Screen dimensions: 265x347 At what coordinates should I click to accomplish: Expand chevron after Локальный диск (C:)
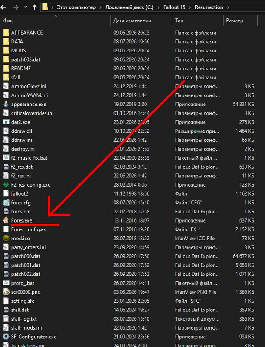[159, 7]
